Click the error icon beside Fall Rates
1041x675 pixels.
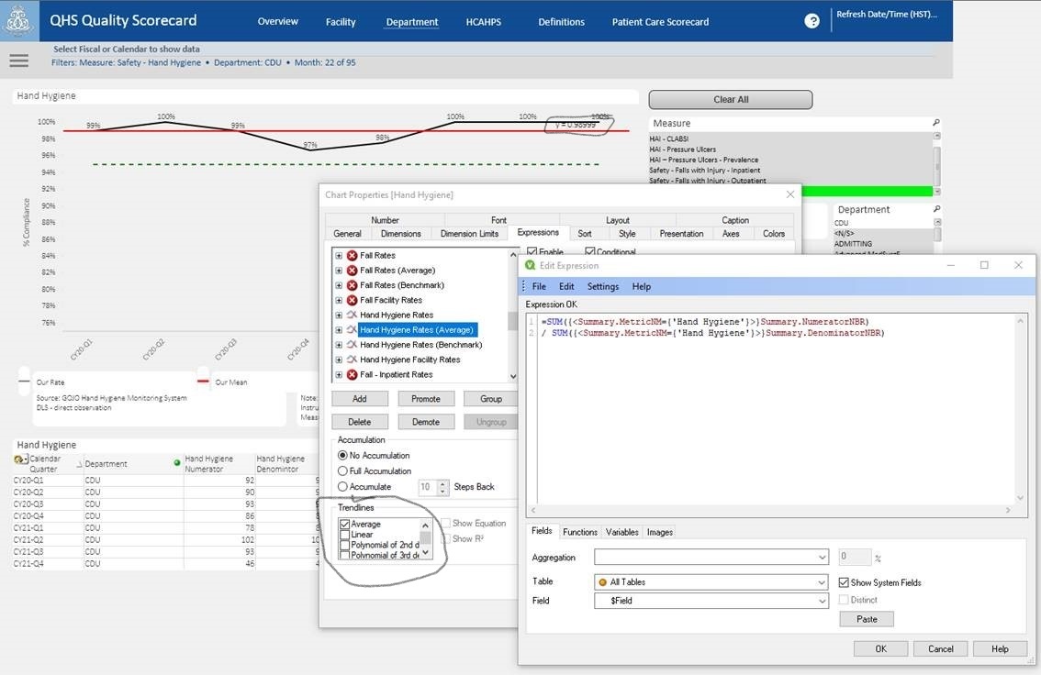tap(352, 255)
